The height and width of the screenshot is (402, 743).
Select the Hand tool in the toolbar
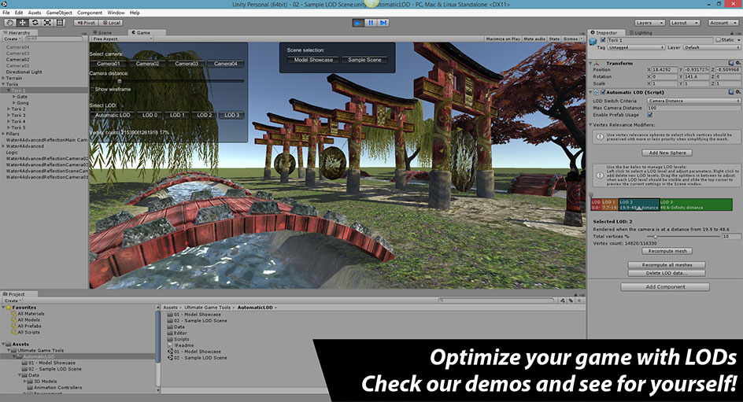(9, 22)
